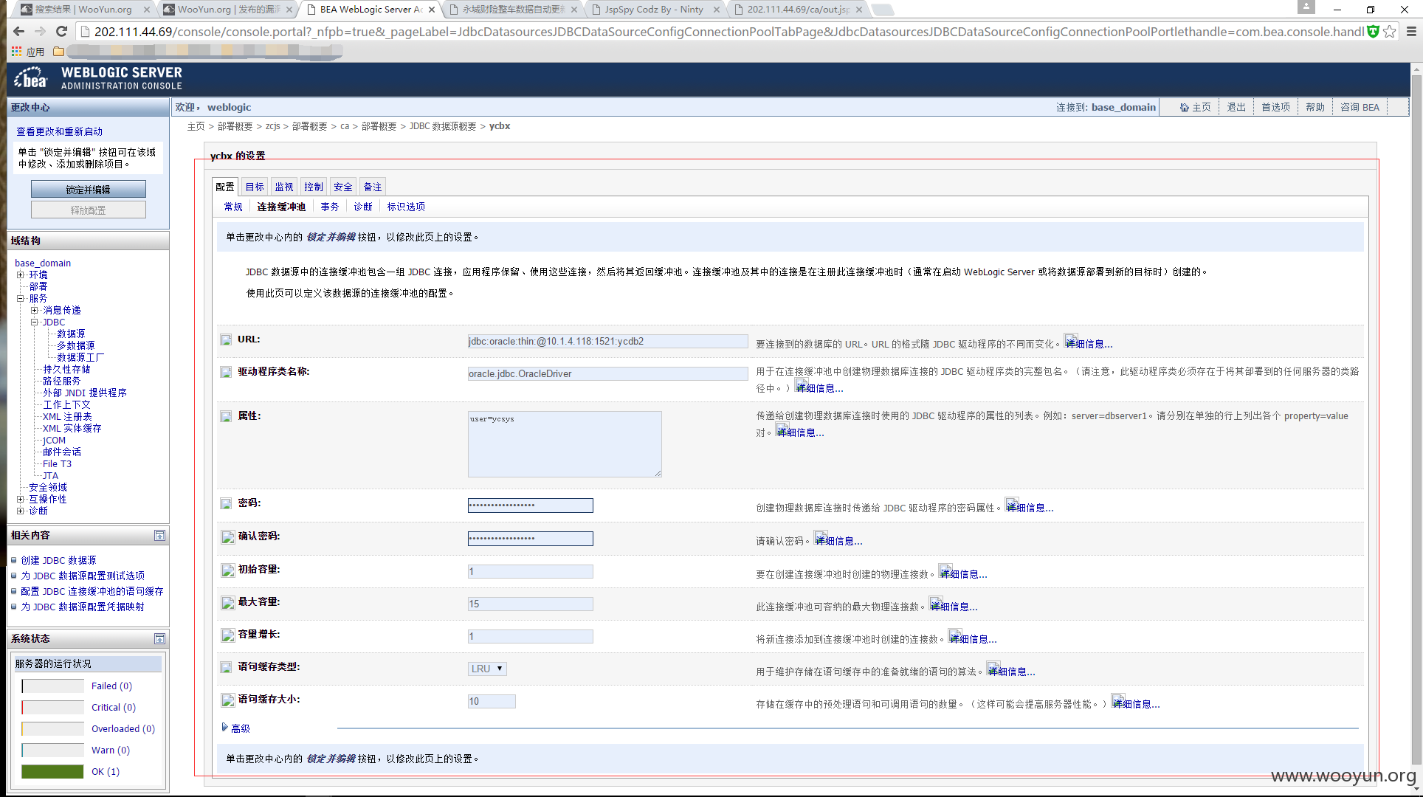Click 创建 JDBC 数据源 link

[58, 560]
